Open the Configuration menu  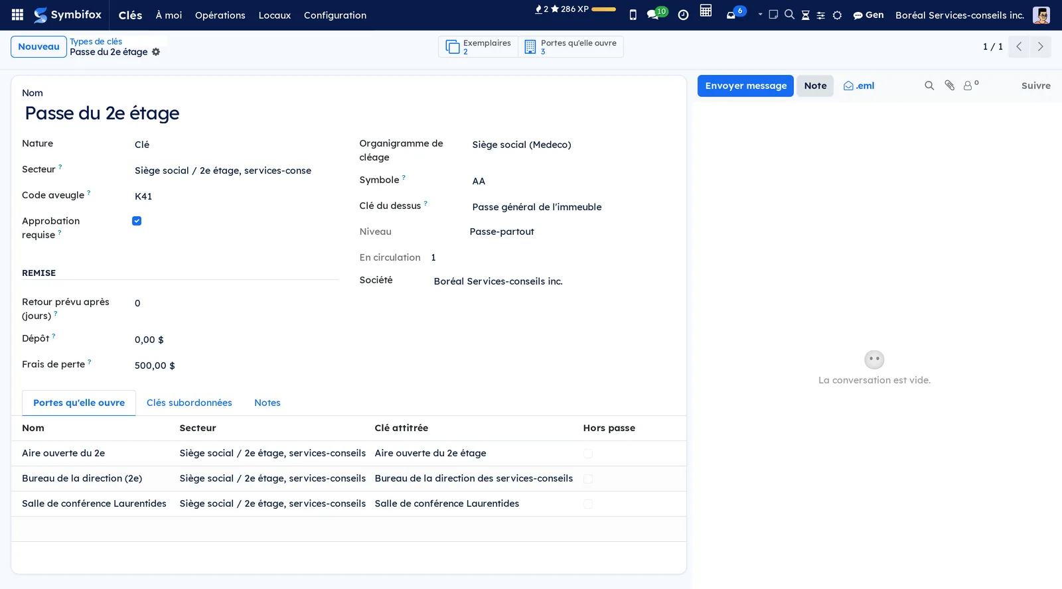(x=335, y=15)
